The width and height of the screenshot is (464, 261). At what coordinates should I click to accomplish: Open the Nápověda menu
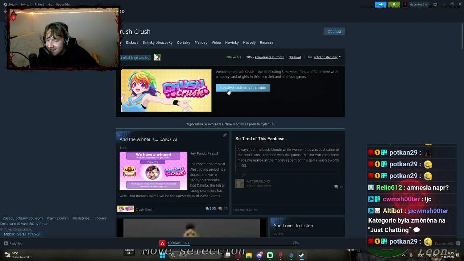pyautogui.click(x=63, y=5)
